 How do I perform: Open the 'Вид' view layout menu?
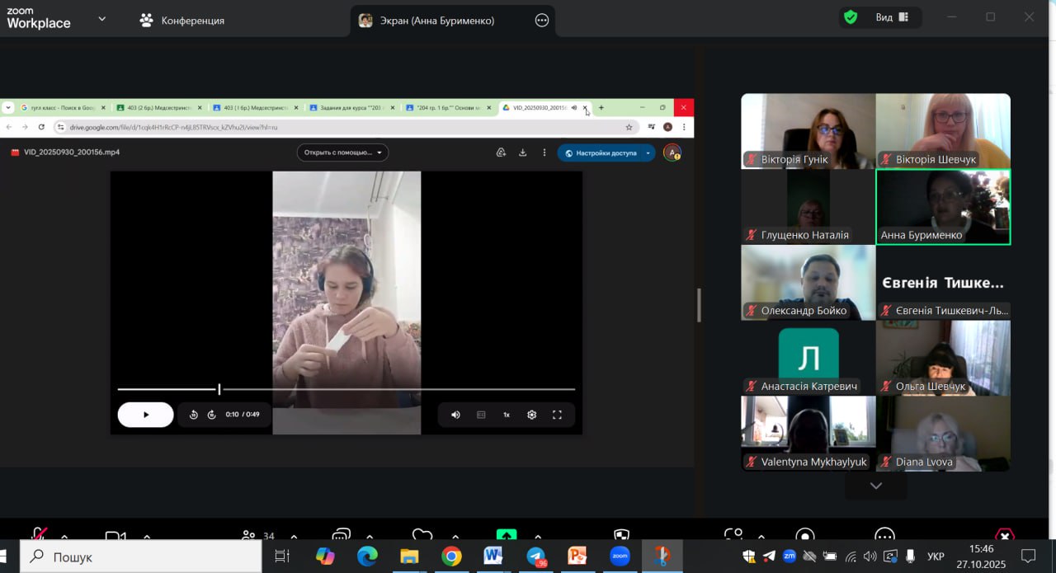tap(892, 17)
